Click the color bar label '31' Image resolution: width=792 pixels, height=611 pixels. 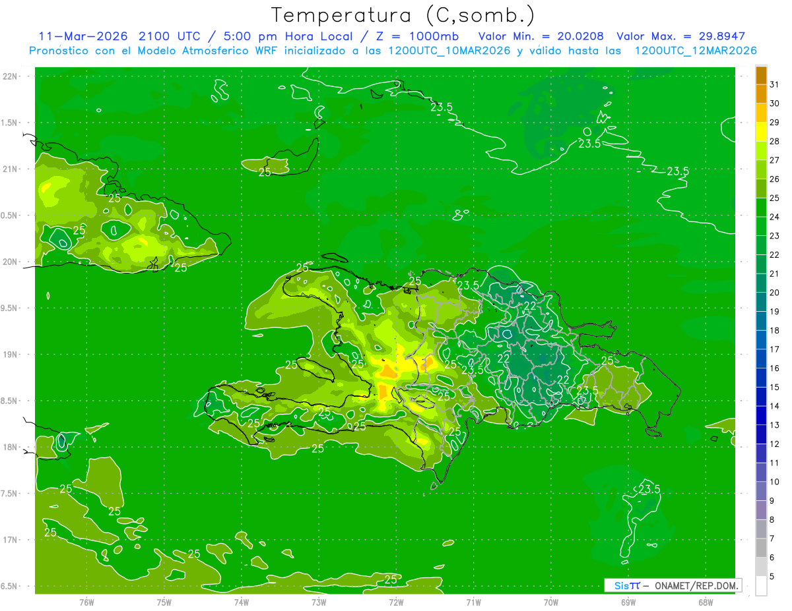pos(775,84)
